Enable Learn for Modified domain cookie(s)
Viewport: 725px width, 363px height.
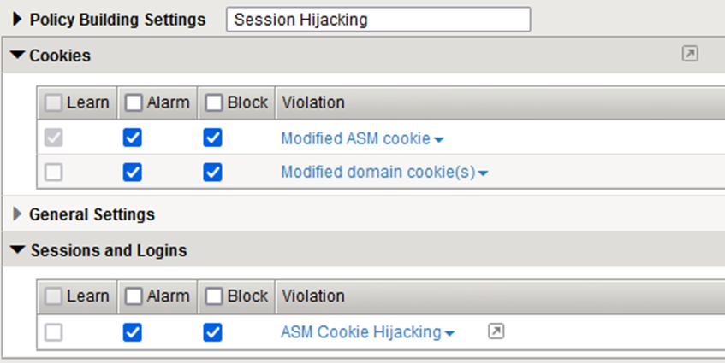click(x=54, y=172)
